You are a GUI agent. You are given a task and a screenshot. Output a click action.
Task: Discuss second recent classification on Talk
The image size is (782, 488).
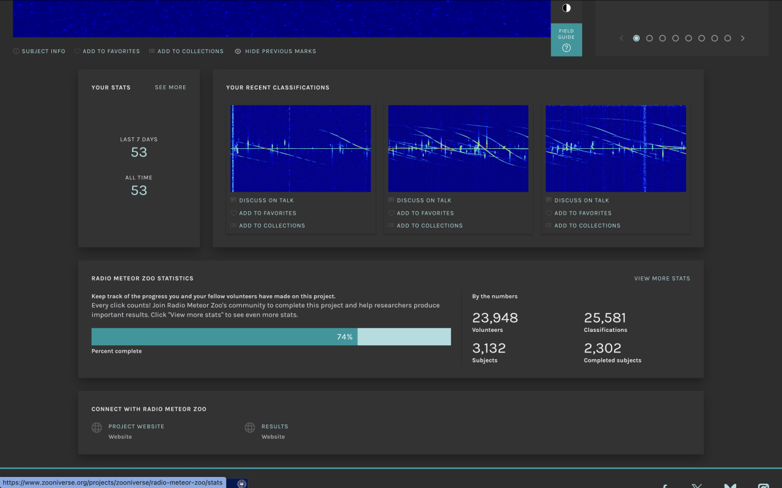point(423,200)
